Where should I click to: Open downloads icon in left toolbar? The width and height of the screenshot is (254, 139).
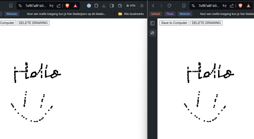[x=104, y=6]
